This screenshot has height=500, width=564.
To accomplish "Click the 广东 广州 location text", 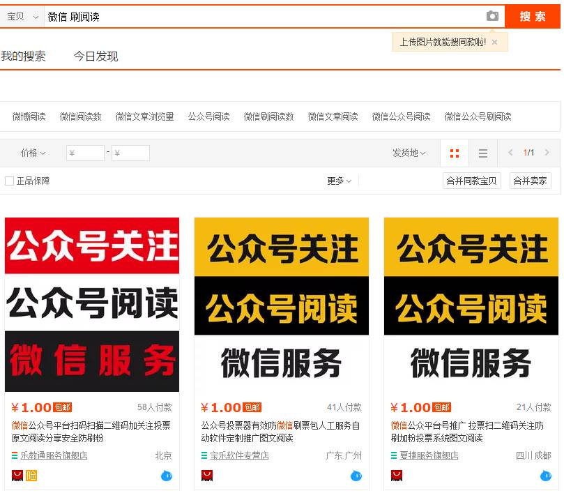I will pyautogui.click(x=344, y=455).
